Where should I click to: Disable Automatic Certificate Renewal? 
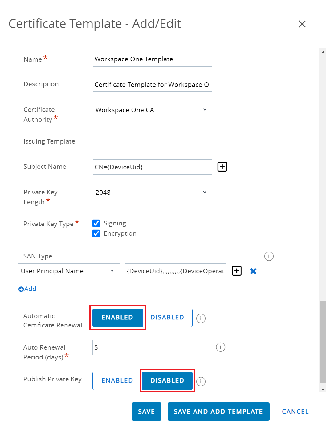coord(167,318)
